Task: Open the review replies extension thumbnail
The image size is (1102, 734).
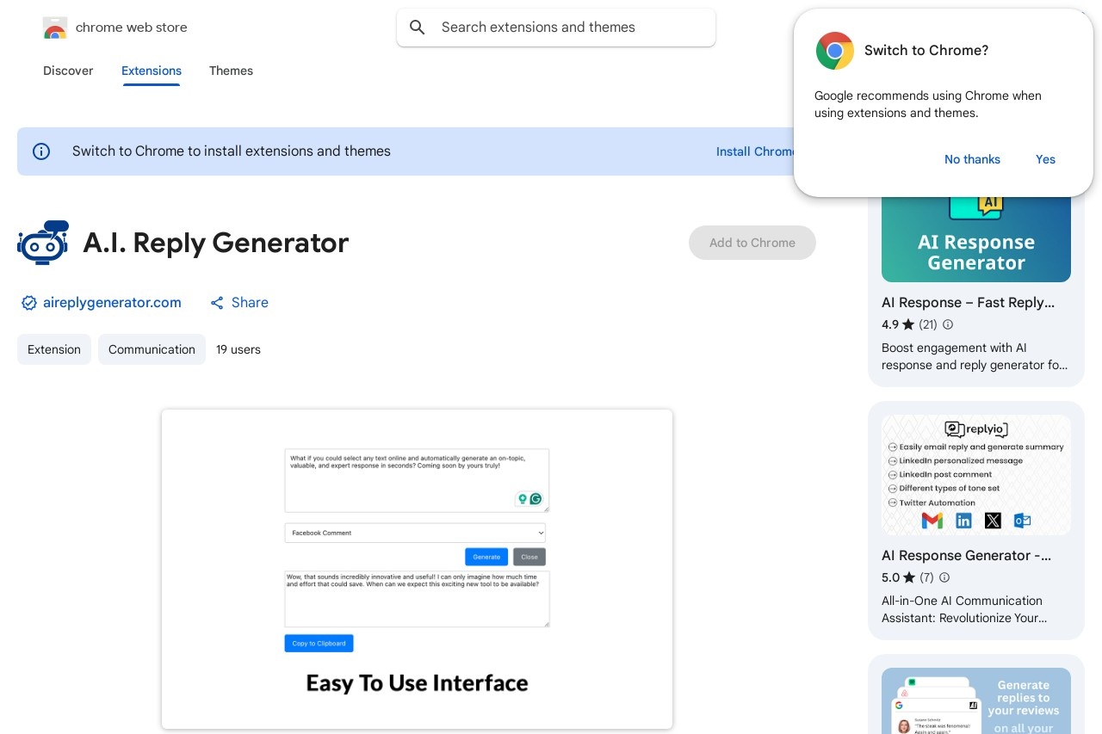Action: click(976, 700)
